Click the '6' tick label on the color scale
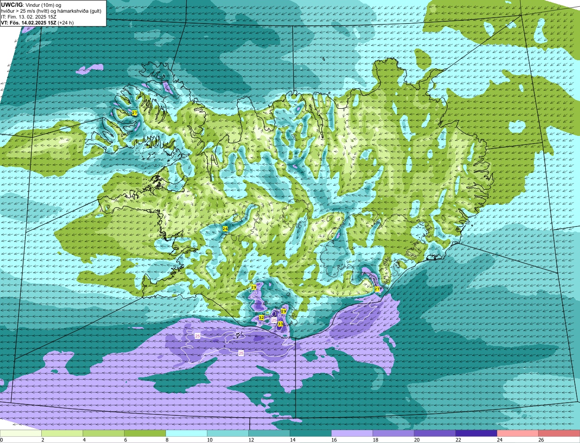This screenshot has height=443, width=580. 125,440
